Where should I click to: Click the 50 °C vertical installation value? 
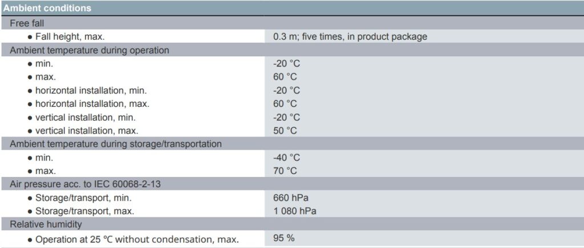[x=285, y=131]
